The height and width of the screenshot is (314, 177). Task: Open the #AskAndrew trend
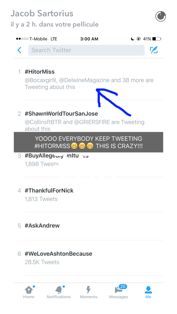(x=88, y=226)
